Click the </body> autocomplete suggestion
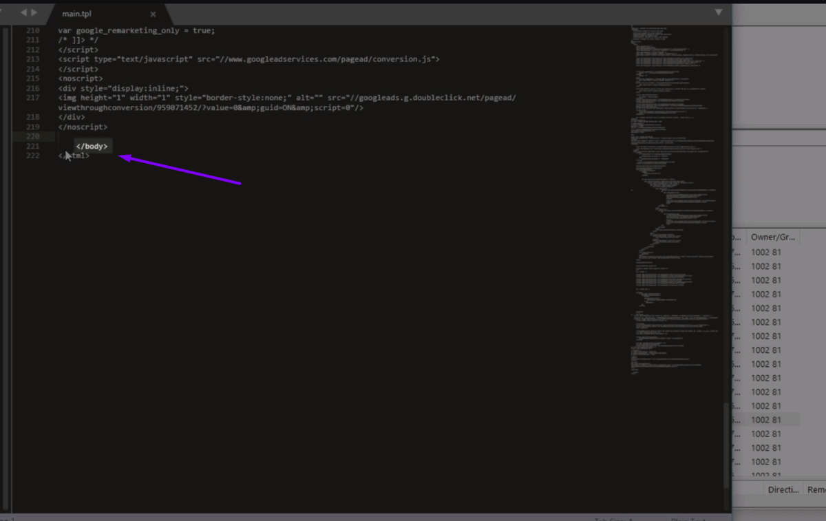The width and height of the screenshot is (826, 521). (92, 147)
